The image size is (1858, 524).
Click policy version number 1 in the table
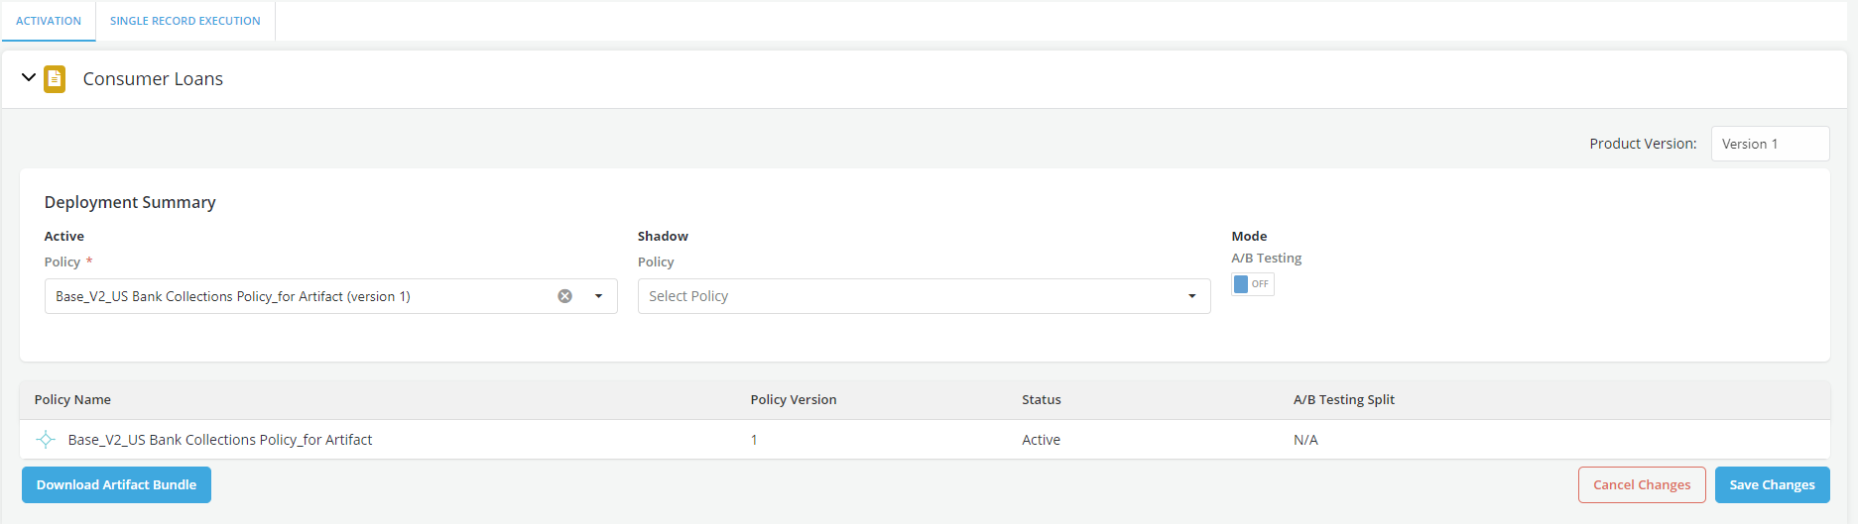[x=754, y=440]
